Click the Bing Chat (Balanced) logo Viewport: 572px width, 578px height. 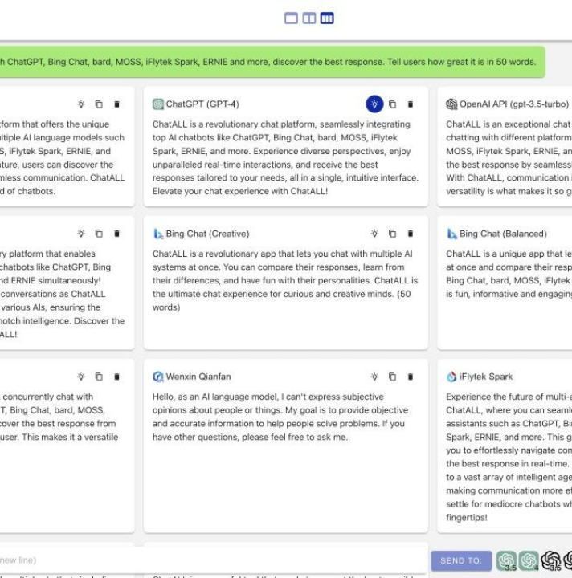(451, 234)
